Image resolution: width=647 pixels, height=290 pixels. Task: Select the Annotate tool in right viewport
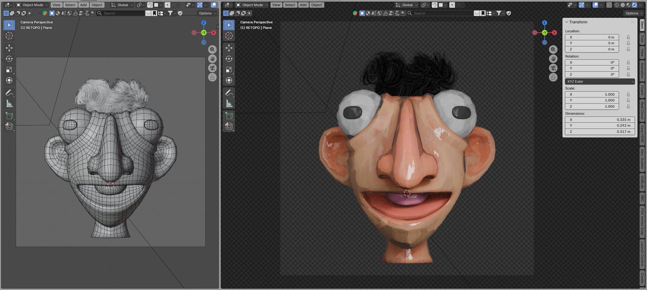pos(229,93)
